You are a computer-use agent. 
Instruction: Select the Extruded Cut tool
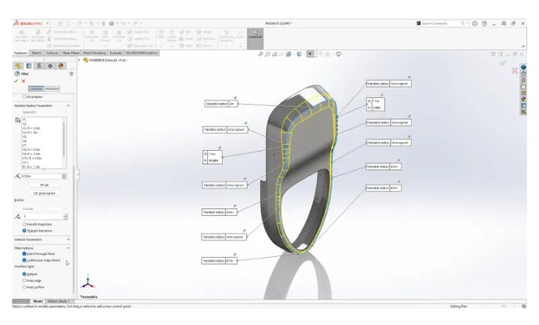coord(92,36)
